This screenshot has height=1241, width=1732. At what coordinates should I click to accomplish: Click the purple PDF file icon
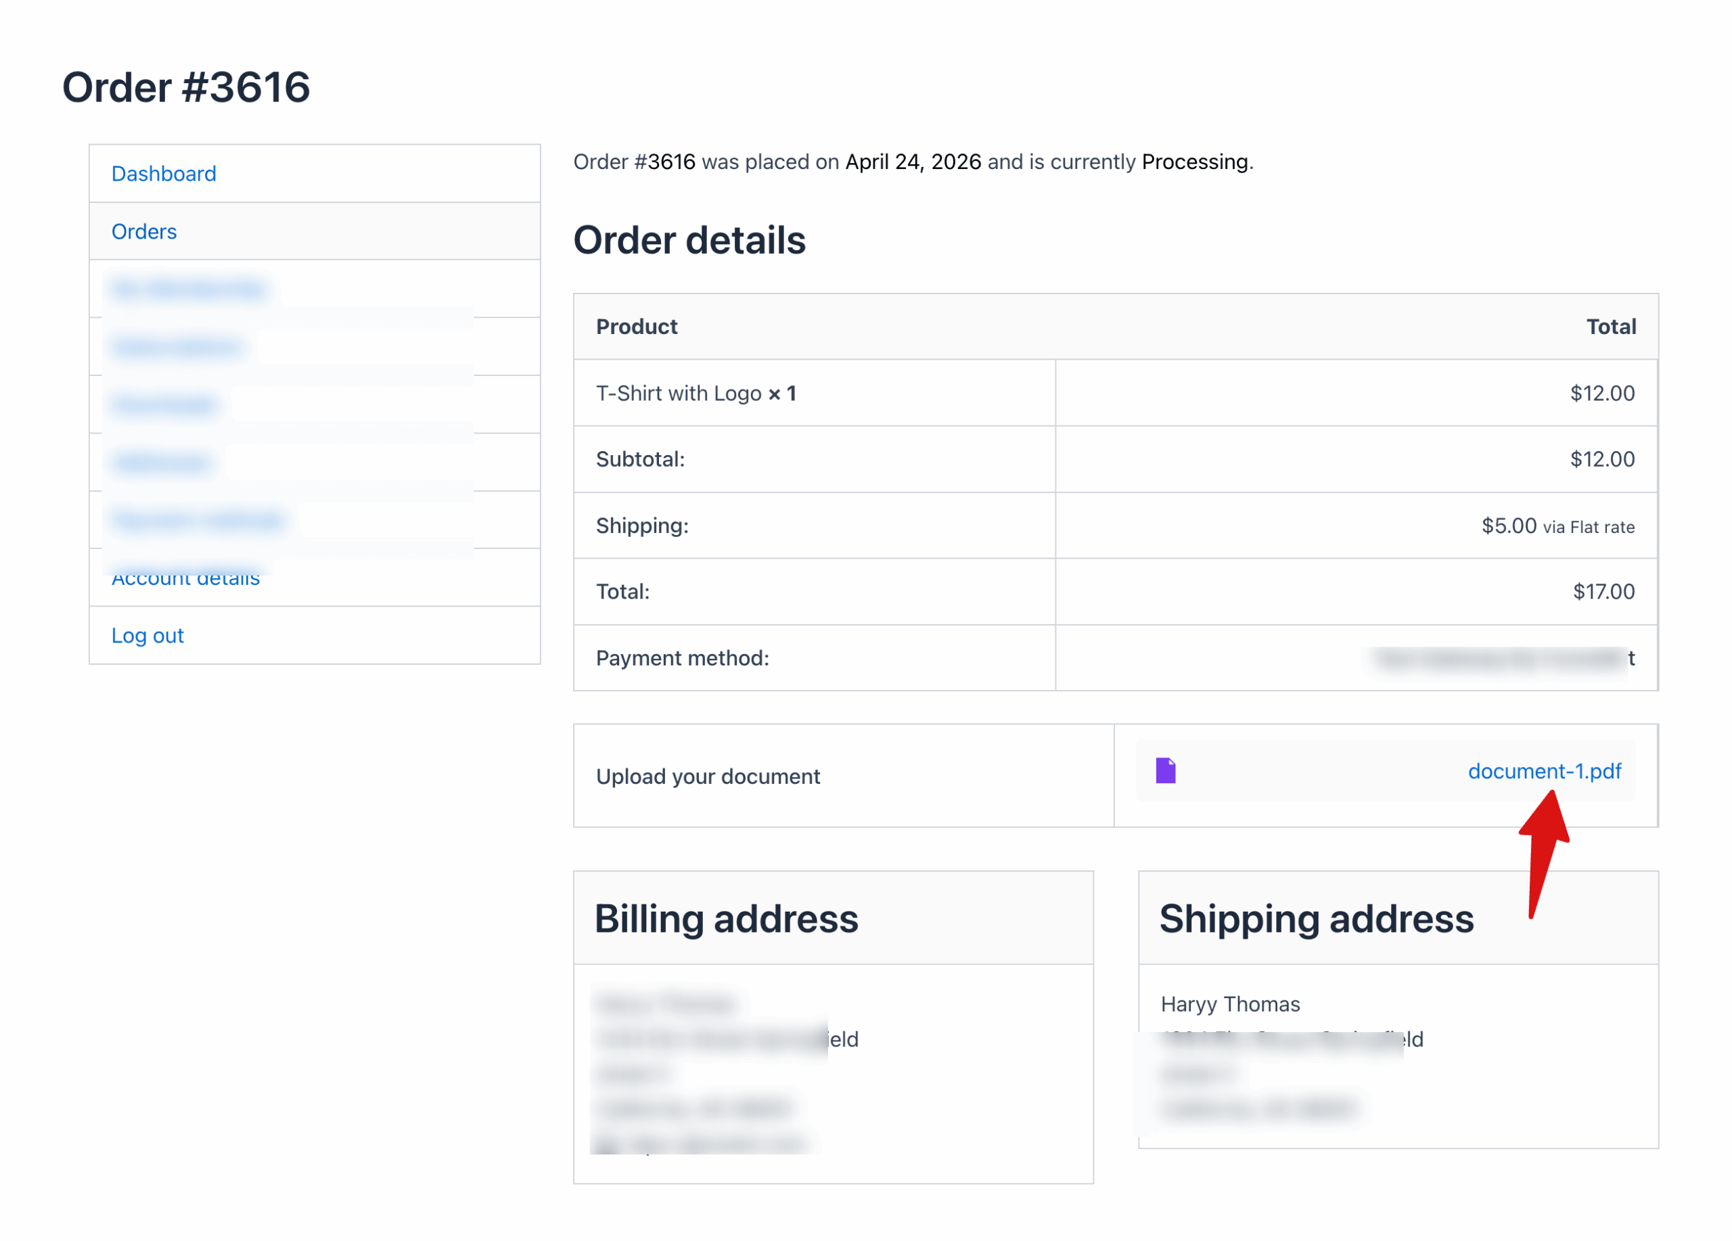pyautogui.click(x=1165, y=771)
